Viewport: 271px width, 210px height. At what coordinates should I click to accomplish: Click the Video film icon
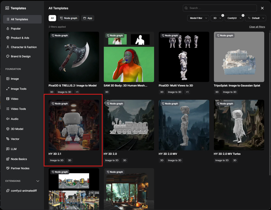click(x=8, y=99)
